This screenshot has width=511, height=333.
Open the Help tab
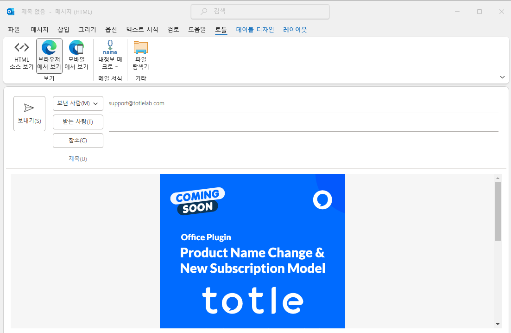pyautogui.click(x=197, y=30)
